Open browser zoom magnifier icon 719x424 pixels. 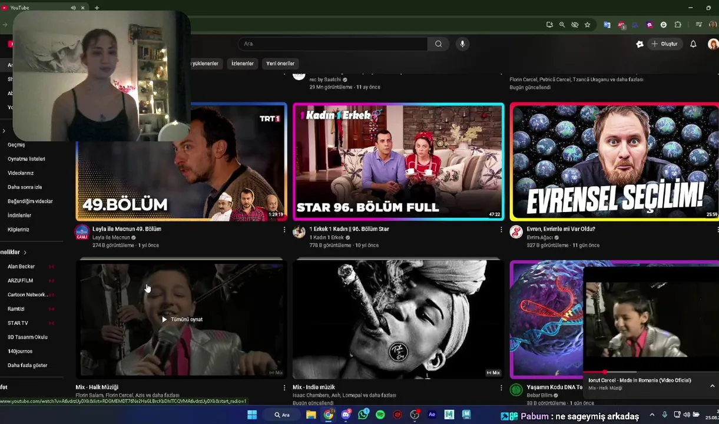pyautogui.click(x=562, y=25)
